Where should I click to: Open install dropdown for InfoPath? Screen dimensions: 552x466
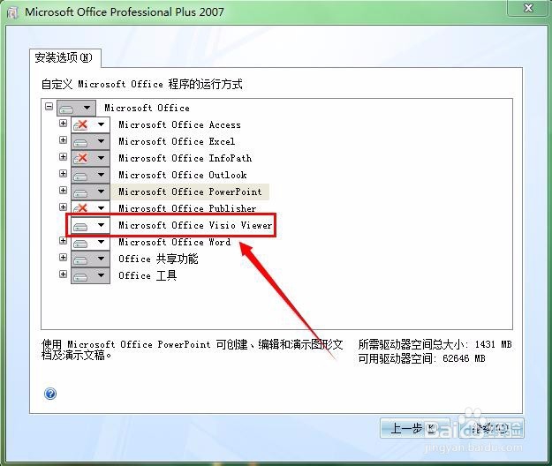point(101,158)
